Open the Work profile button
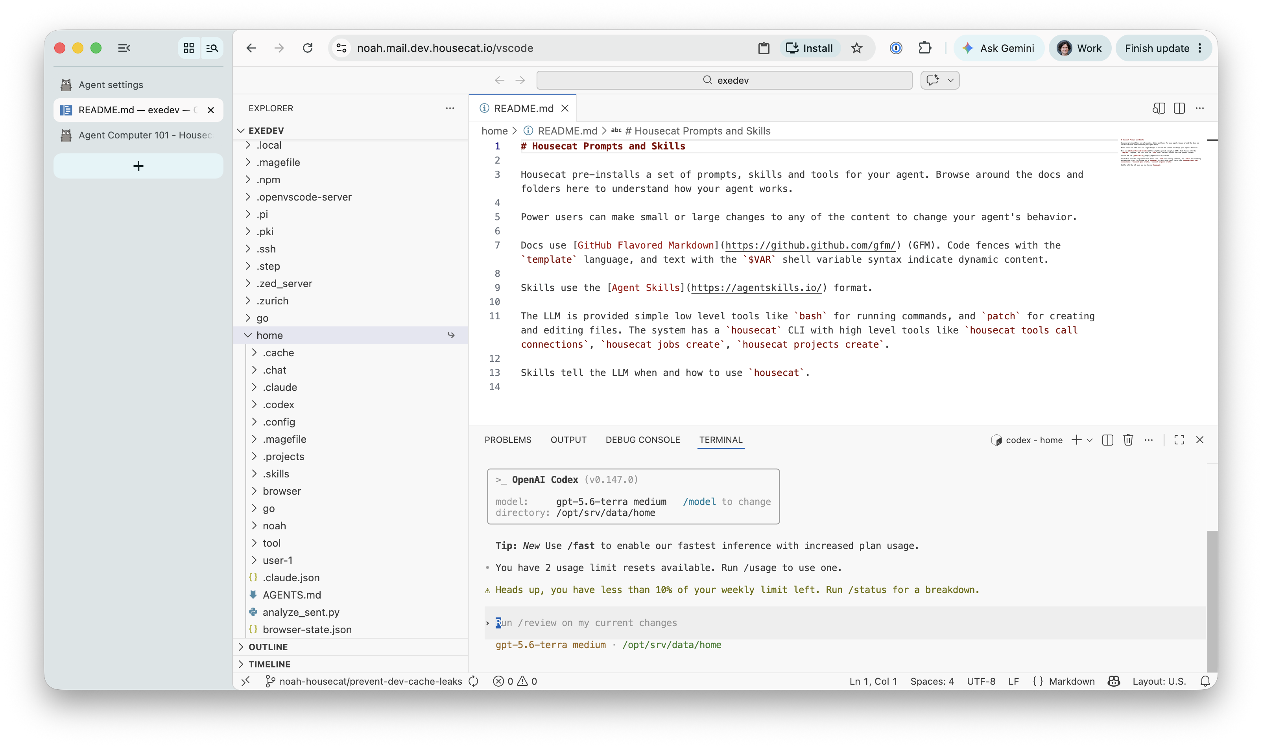The width and height of the screenshot is (1262, 748). click(x=1079, y=48)
